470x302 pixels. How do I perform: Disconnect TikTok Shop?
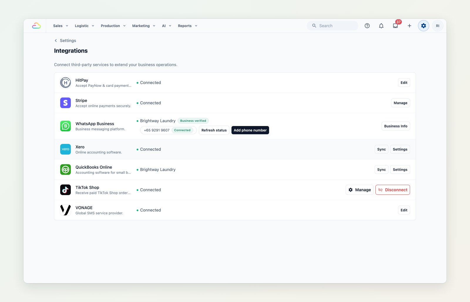[x=393, y=190]
